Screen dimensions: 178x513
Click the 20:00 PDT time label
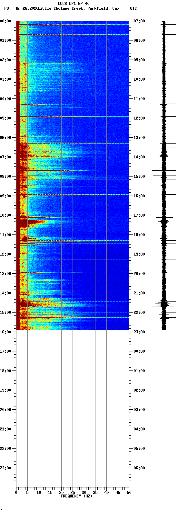click(5, 410)
